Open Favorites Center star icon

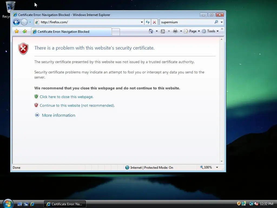coord(17,31)
